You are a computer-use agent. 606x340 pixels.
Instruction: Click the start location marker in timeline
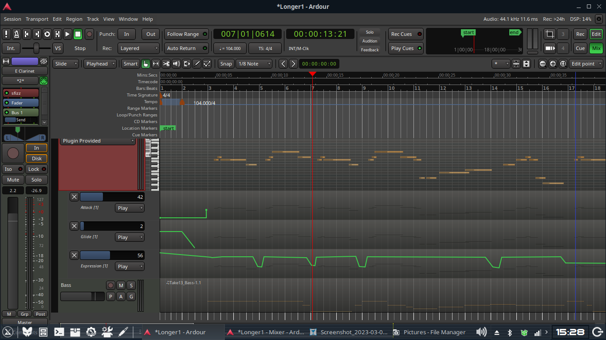click(168, 128)
